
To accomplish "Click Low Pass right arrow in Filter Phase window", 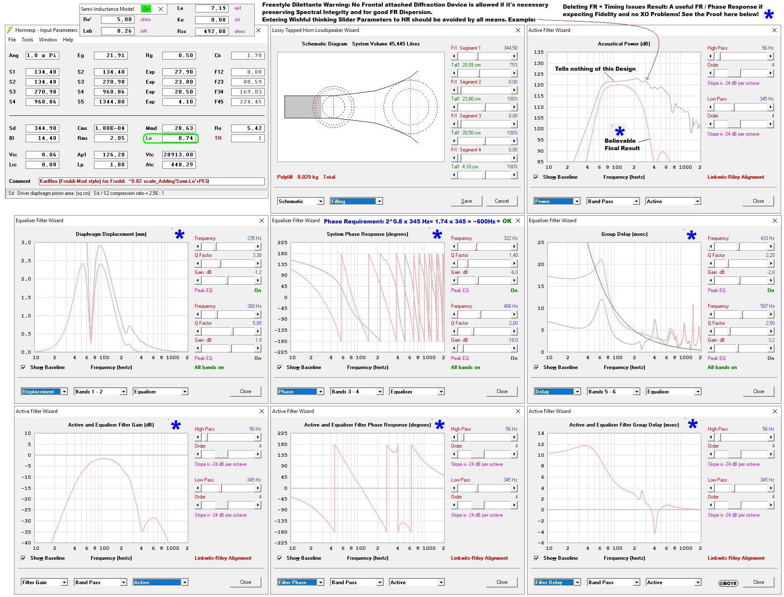I will (514, 488).
